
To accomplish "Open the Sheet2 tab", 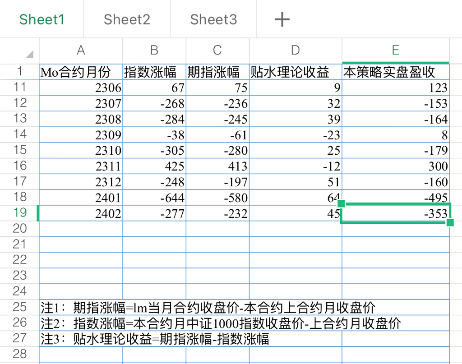I will point(127,19).
